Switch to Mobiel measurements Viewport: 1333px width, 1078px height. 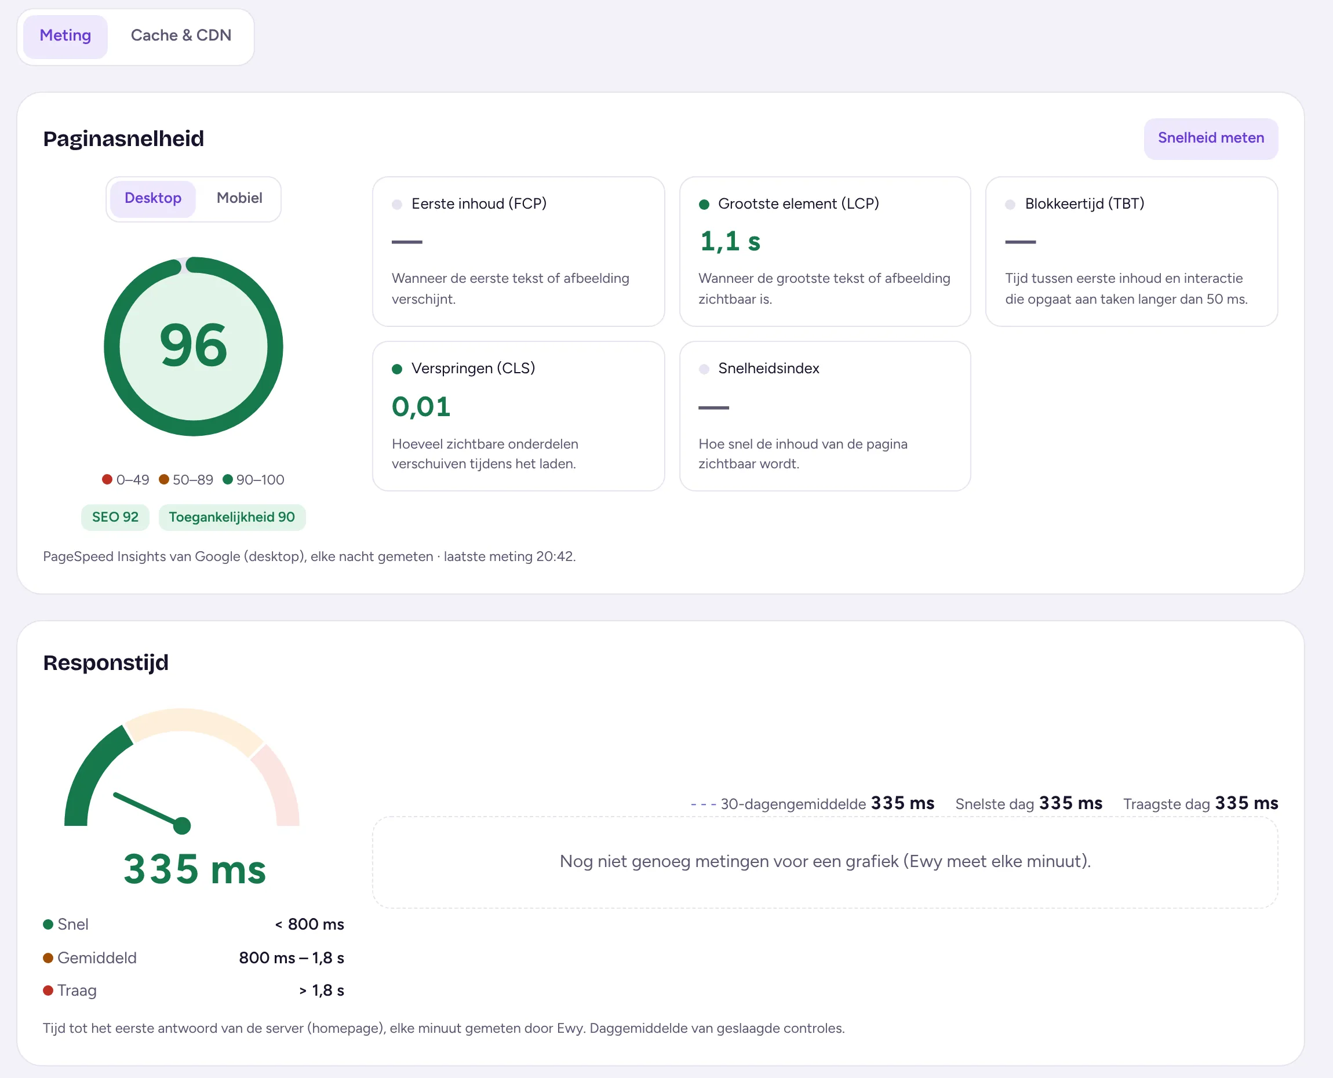[x=239, y=198]
